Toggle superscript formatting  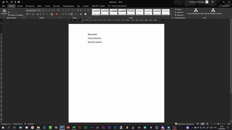(x=43, y=14)
